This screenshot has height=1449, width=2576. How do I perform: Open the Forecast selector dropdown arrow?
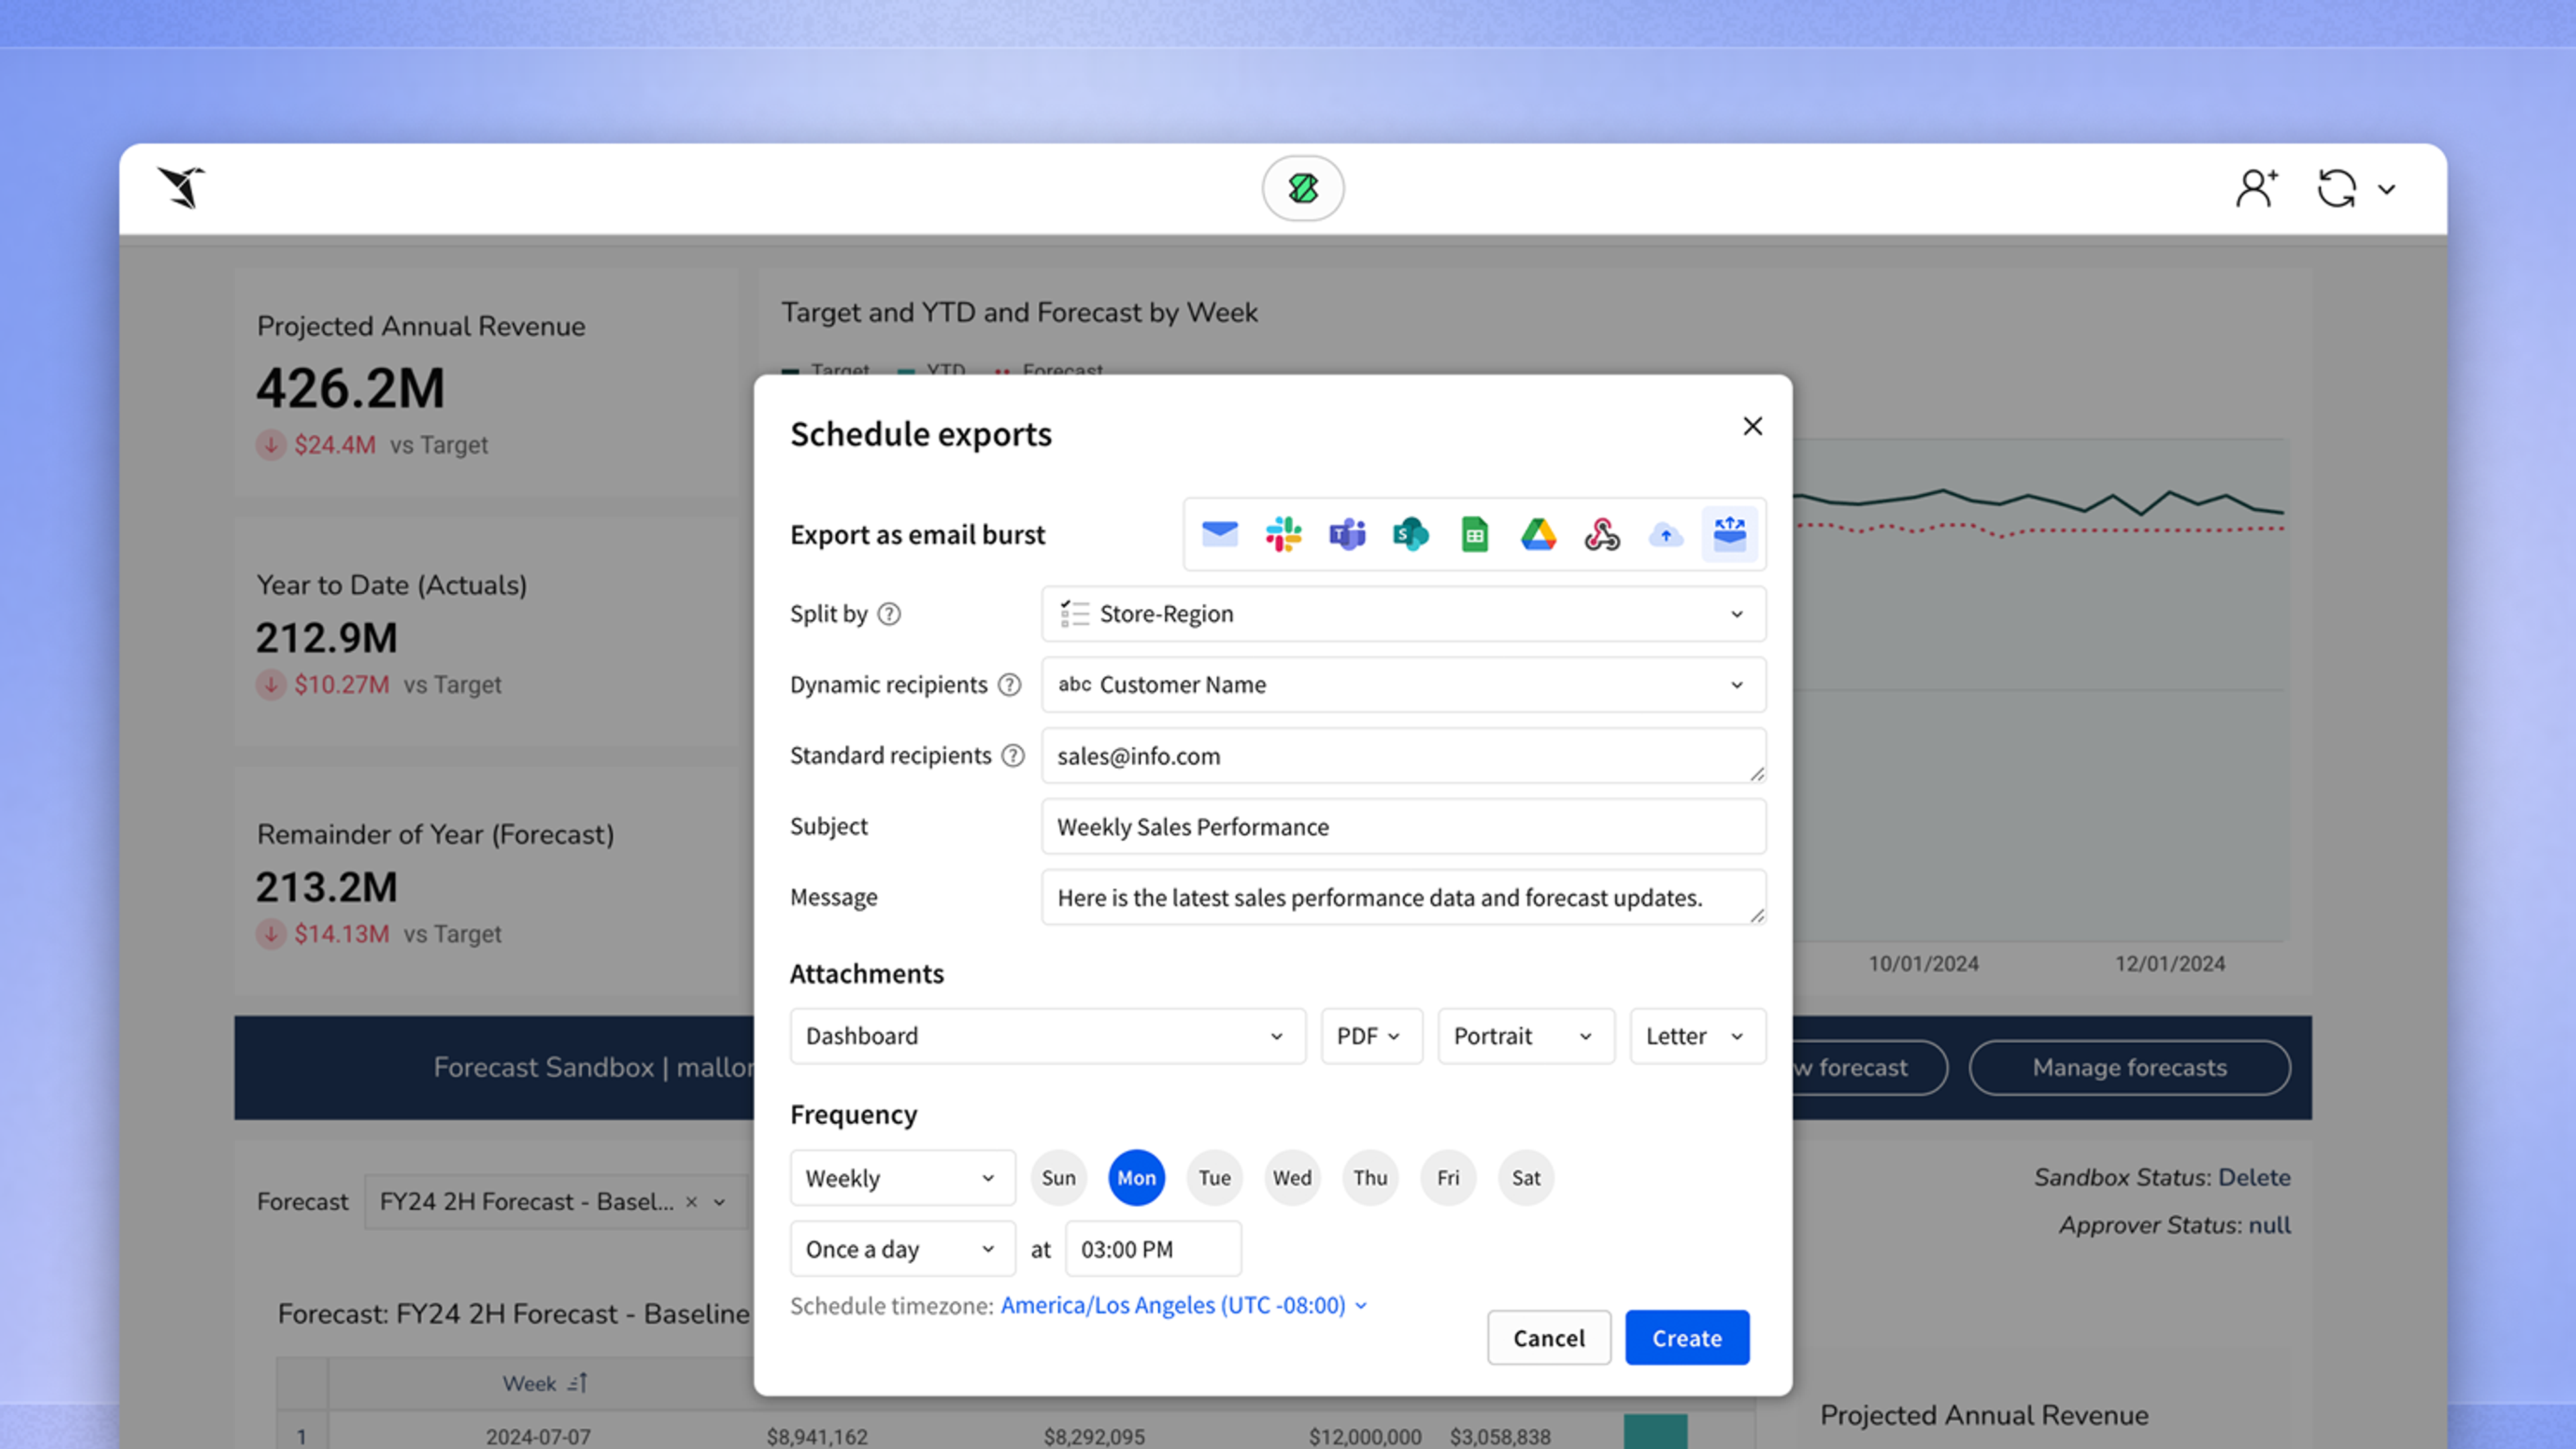[x=720, y=1202]
